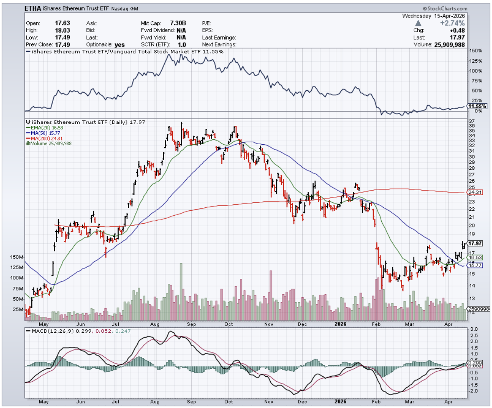Screen dimensions: 492x408
Task: Click the relative strength line marker in top panel
Action: tap(28, 51)
